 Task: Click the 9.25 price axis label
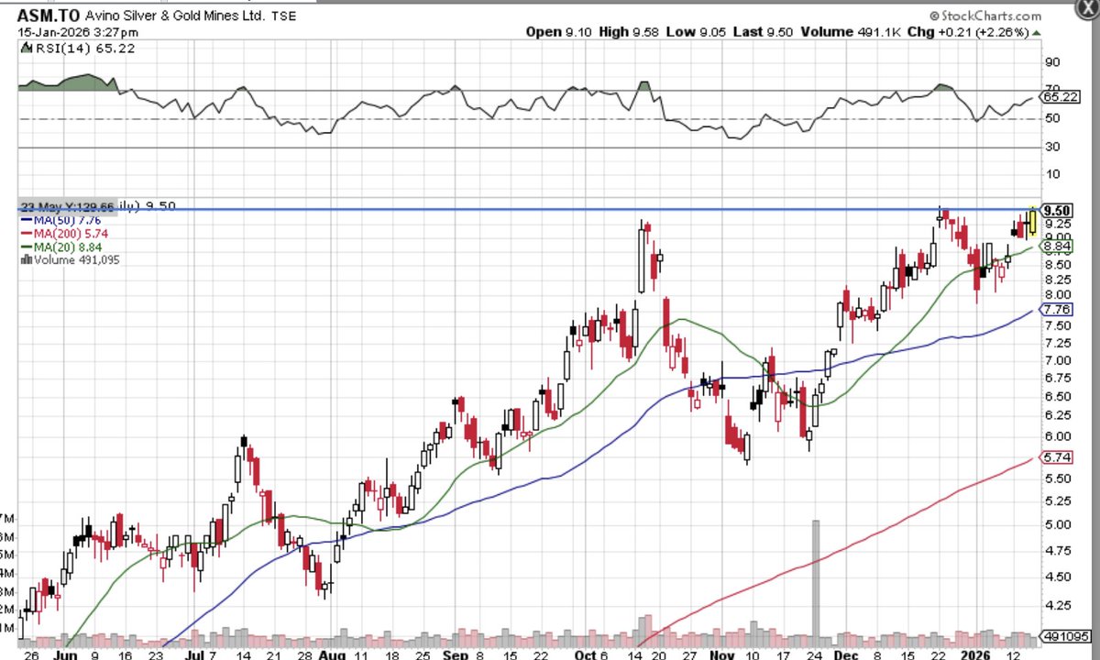1057,223
